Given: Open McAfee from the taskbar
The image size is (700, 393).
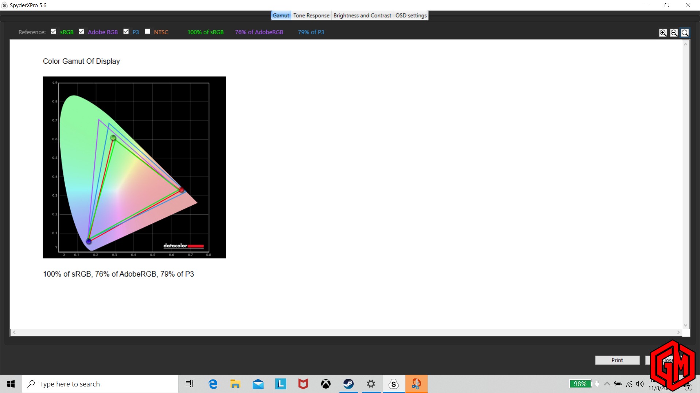Looking at the screenshot, I should pyautogui.click(x=303, y=384).
